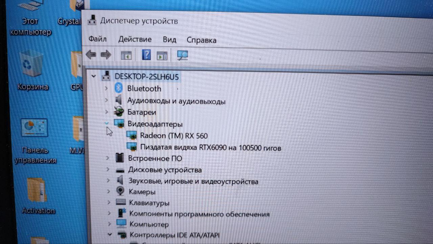
Task: Expand the Встроенное ПО category
Action: 108,157
